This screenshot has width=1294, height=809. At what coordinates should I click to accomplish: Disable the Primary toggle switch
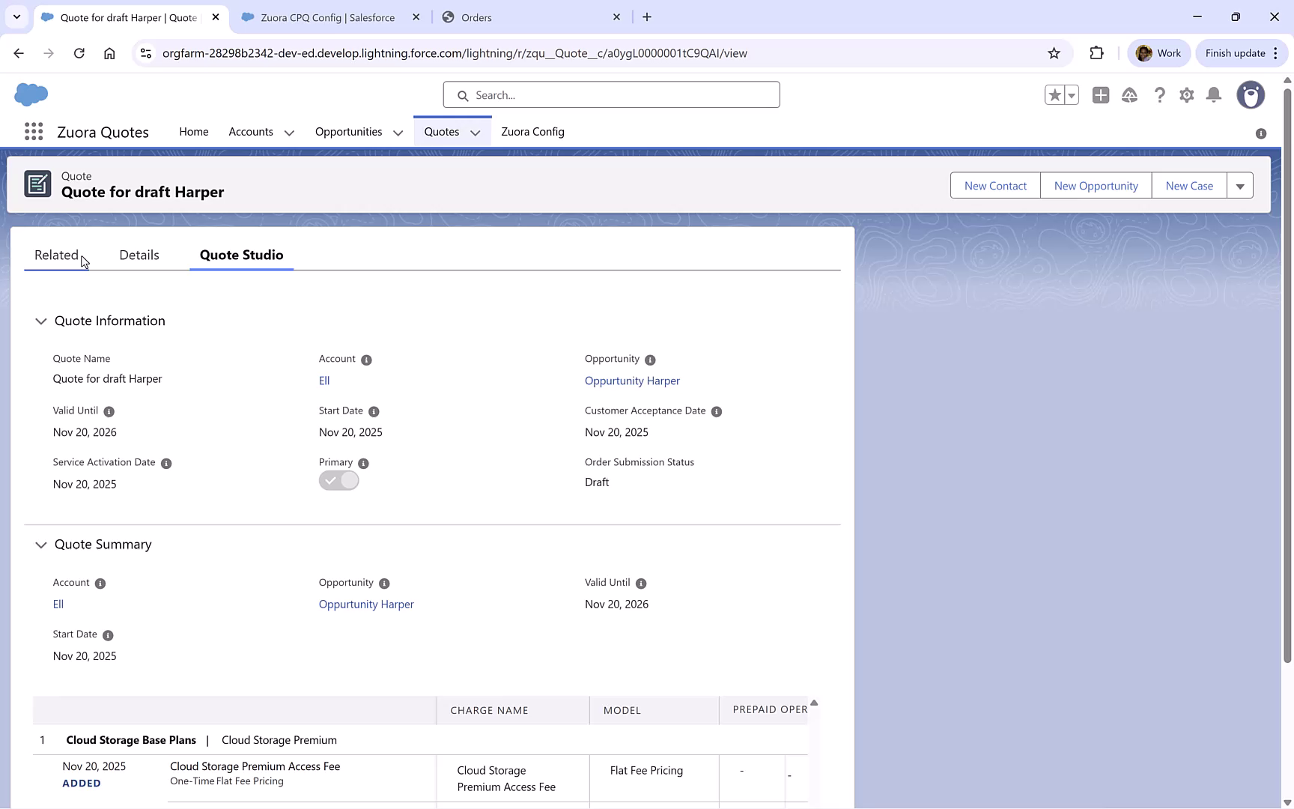(x=338, y=480)
